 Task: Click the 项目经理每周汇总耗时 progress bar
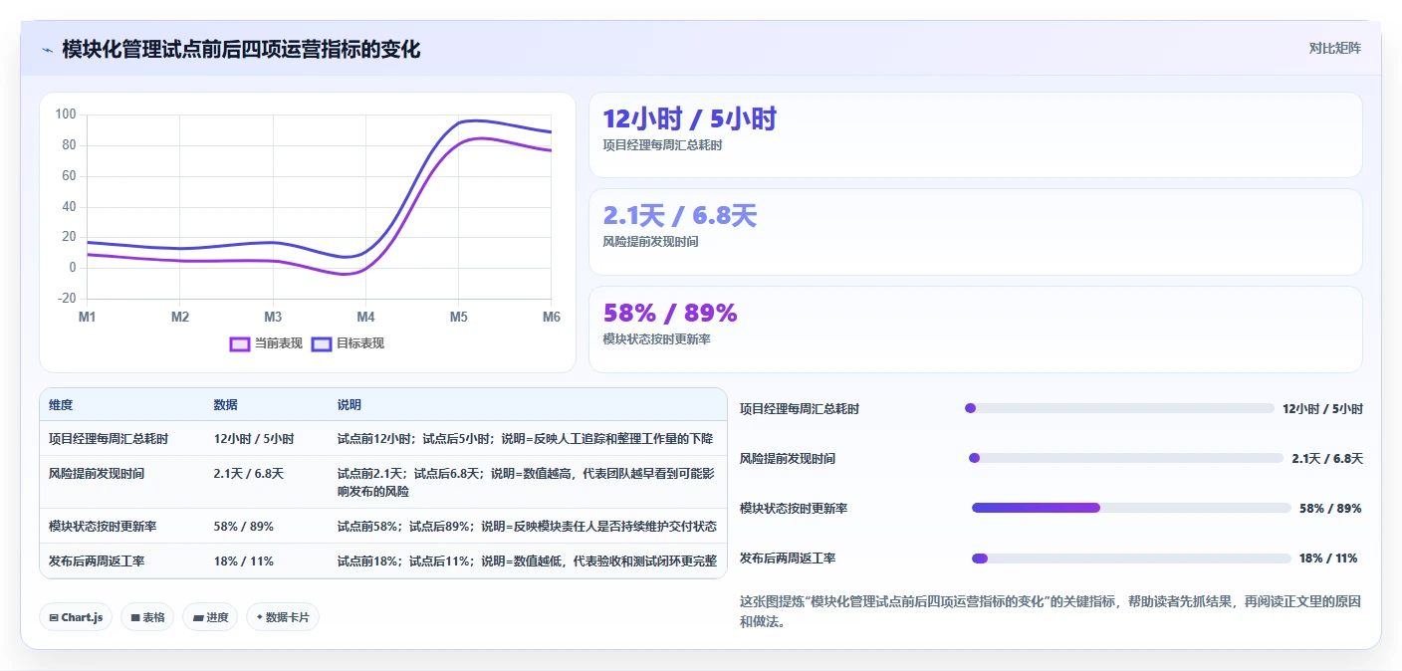[x=1119, y=408]
